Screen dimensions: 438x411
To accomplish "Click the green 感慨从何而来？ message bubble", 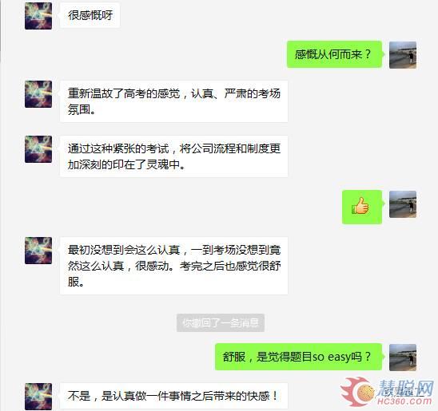I will point(334,54).
